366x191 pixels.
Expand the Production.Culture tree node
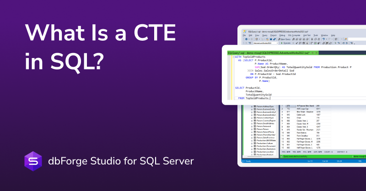(252, 143)
